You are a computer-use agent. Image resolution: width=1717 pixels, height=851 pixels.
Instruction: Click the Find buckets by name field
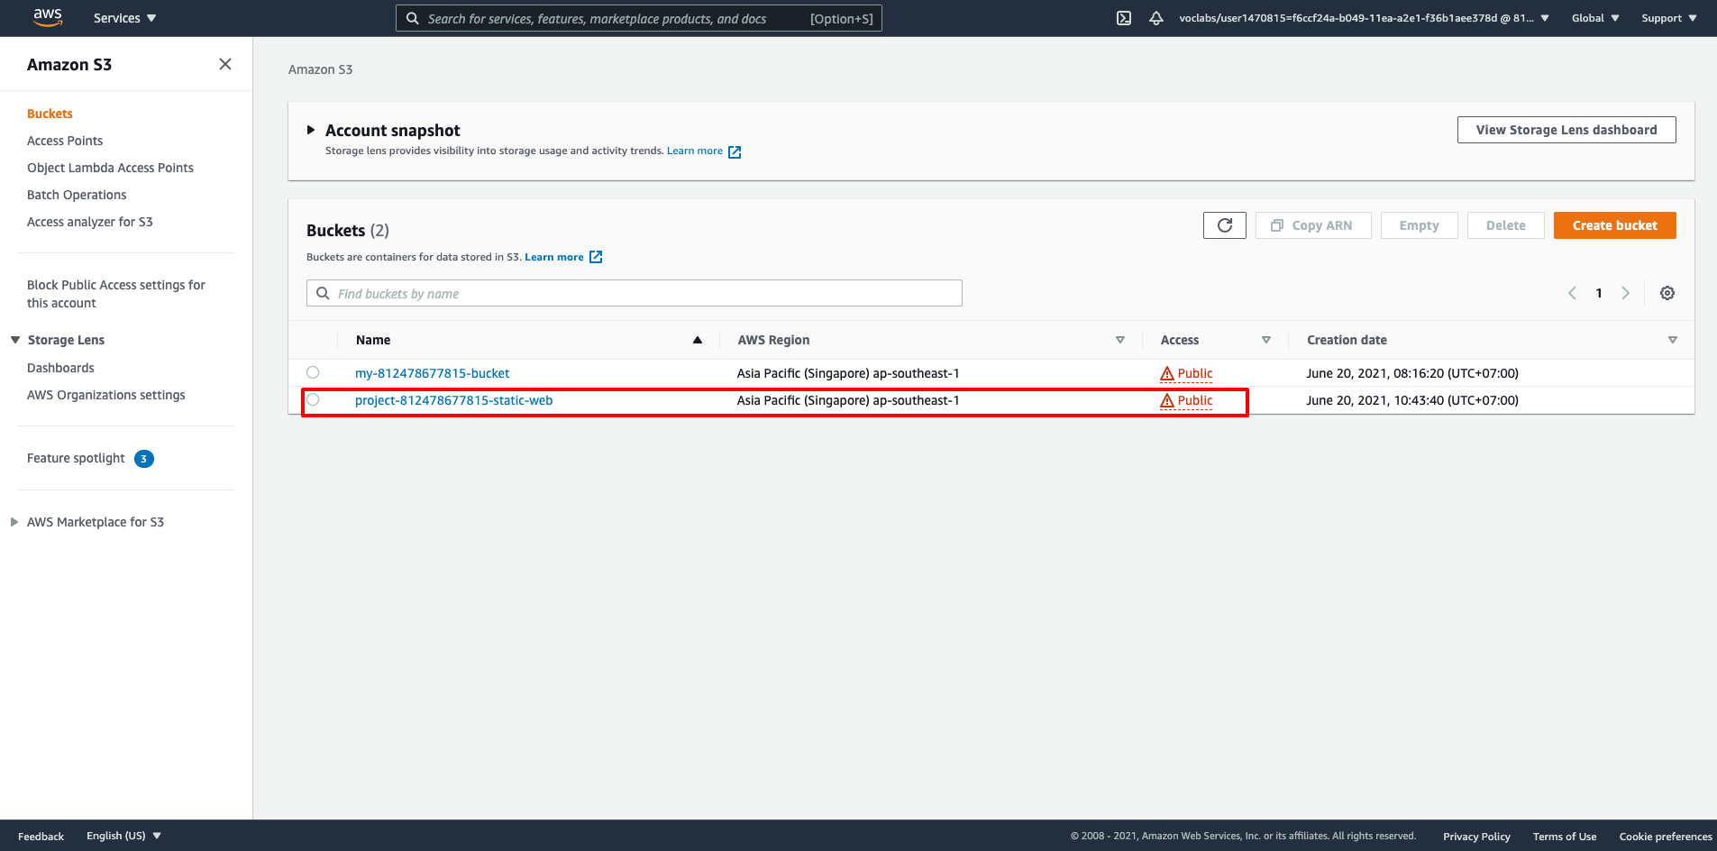click(x=635, y=293)
